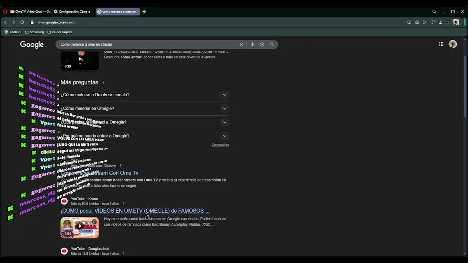Bookmark the page with the heart icon

coord(433,22)
